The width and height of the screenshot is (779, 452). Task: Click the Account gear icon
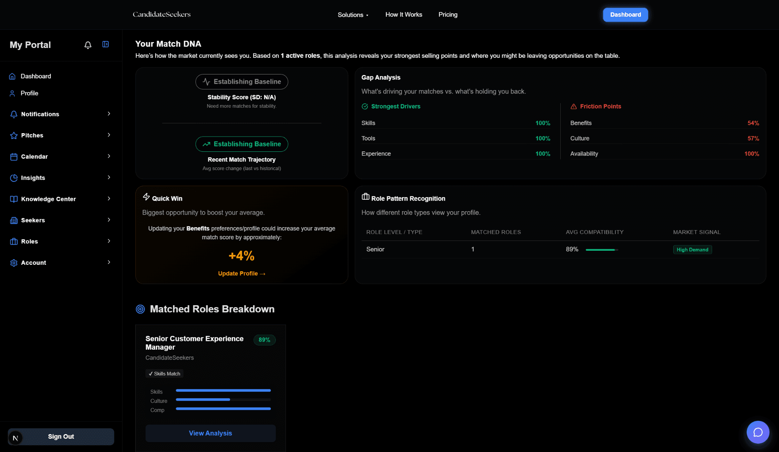pos(14,263)
